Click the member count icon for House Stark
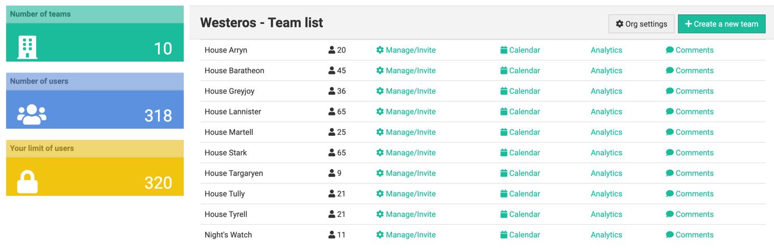This screenshot has height=248, width=774. point(331,153)
